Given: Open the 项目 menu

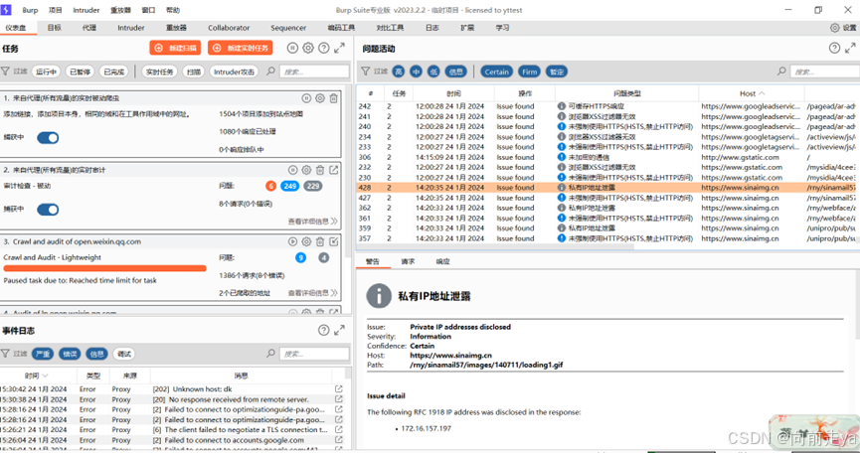Looking at the screenshot, I should point(56,10).
